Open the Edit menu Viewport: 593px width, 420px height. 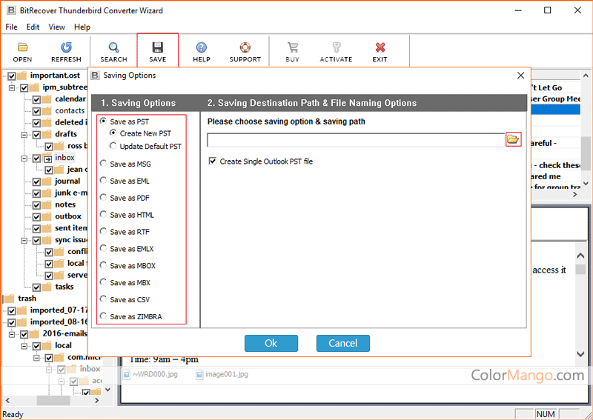click(33, 27)
